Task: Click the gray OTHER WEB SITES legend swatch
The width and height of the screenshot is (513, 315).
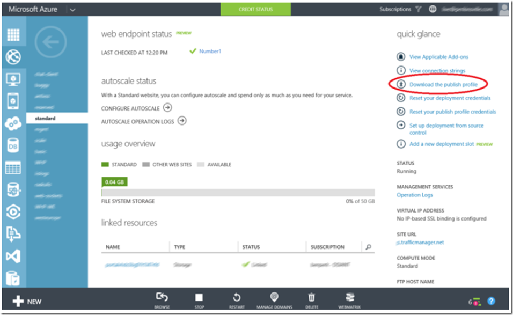Action: point(146,164)
